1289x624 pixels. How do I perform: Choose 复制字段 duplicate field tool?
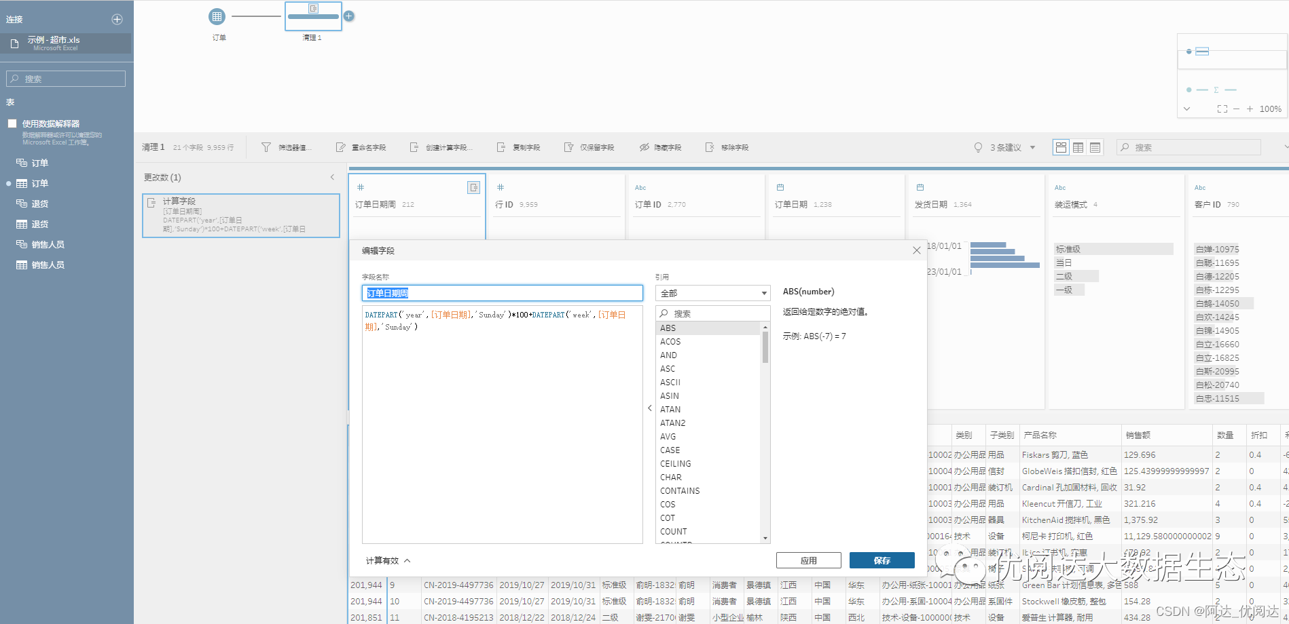point(518,147)
